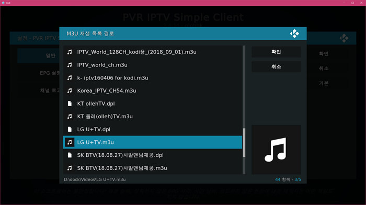Click 취소 in background settings window
366x205 pixels.
click(x=324, y=69)
